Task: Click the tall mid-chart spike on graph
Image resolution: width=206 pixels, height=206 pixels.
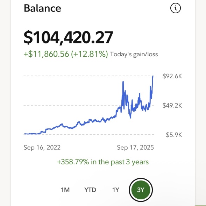Action: [123, 82]
